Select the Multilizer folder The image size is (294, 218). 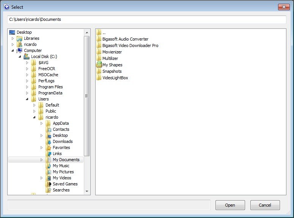[x=110, y=58]
